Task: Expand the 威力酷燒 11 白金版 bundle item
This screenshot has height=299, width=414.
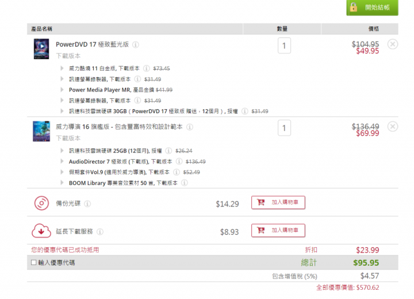Action: pos(62,68)
